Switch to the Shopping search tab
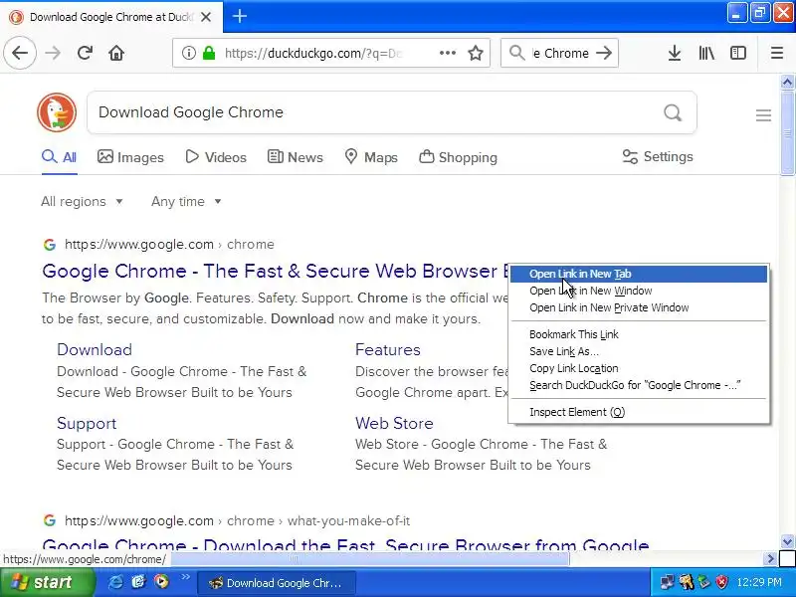Viewport: 796px width, 597px height. point(458,157)
